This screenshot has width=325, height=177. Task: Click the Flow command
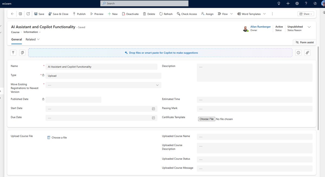click(x=223, y=14)
